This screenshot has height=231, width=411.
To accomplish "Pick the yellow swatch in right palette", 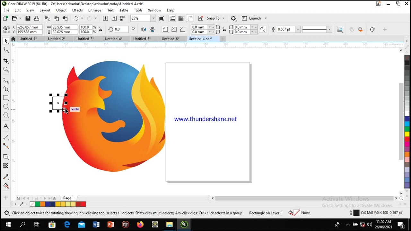I will point(407,134).
